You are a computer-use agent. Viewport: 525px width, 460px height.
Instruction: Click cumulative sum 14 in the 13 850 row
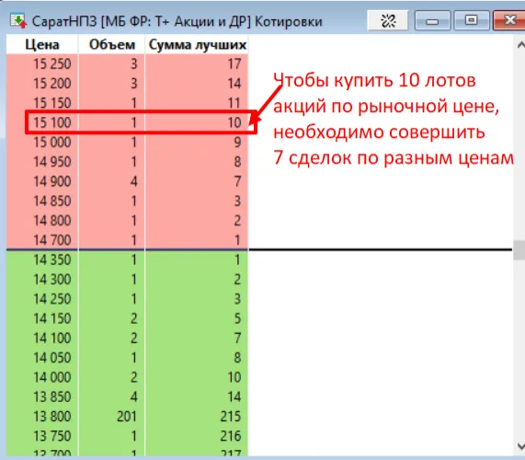point(234,397)
